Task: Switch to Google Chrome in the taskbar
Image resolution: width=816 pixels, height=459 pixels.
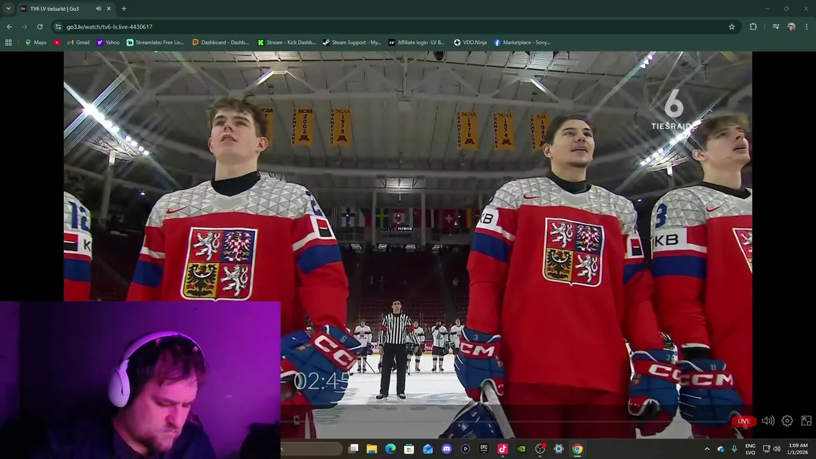Action: 577,449
